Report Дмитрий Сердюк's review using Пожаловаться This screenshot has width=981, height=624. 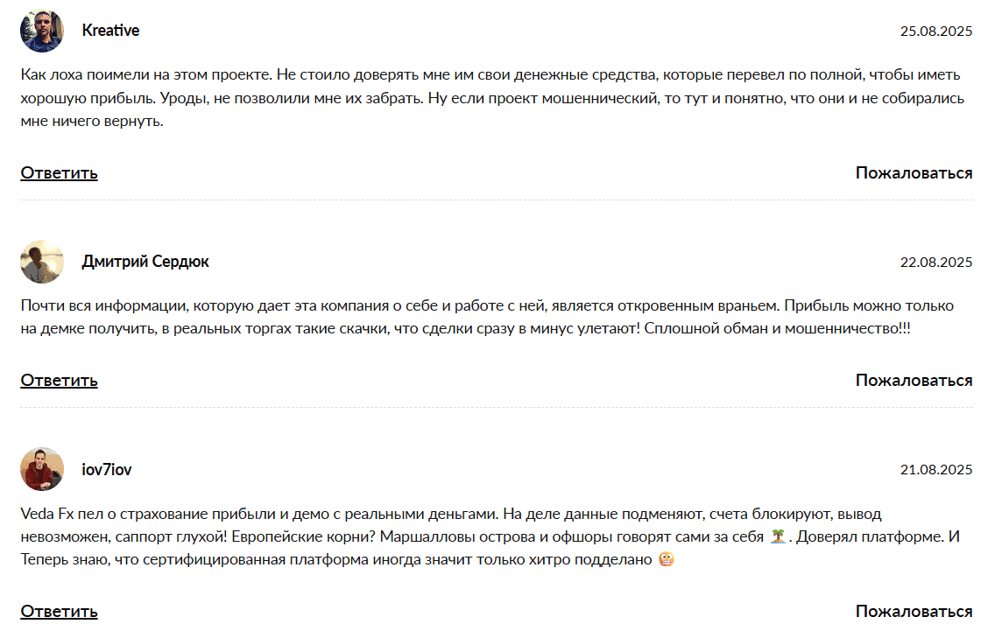[x=914, y=381]
